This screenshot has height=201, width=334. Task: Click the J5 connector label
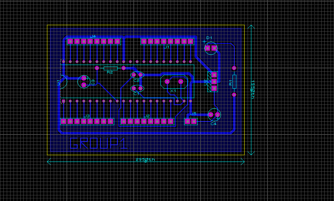[193, 114]
